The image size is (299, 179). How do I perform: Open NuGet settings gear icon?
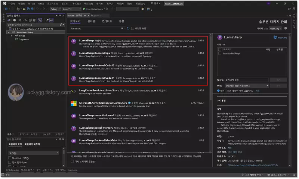pos(286,28)
